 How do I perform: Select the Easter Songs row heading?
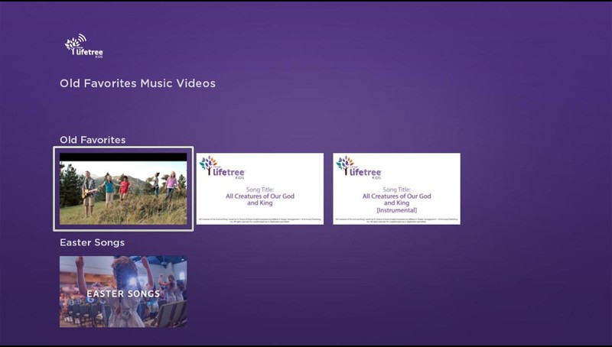pyautogui.click(x=92, y=242)
